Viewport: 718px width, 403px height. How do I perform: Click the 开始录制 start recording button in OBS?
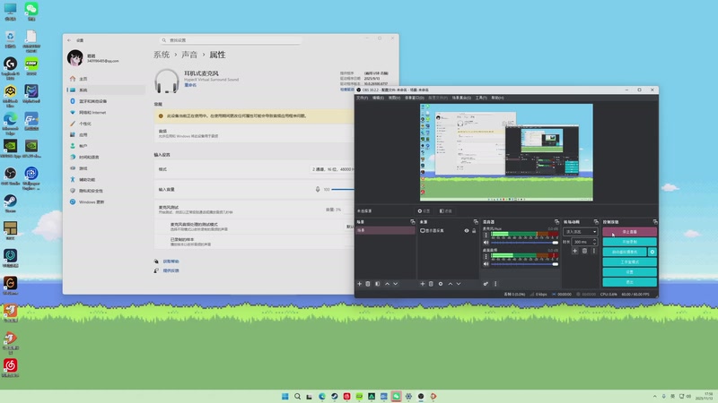[630, 242]
